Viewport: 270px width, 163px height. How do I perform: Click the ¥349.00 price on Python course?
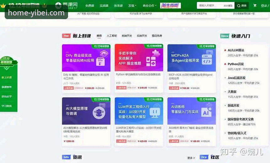tap(142, 88)
